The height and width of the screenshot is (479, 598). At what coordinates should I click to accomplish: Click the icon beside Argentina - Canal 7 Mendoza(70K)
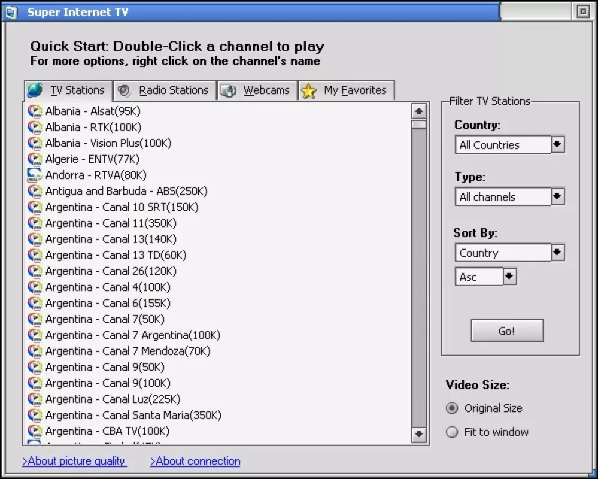click(x=35, y=351)
